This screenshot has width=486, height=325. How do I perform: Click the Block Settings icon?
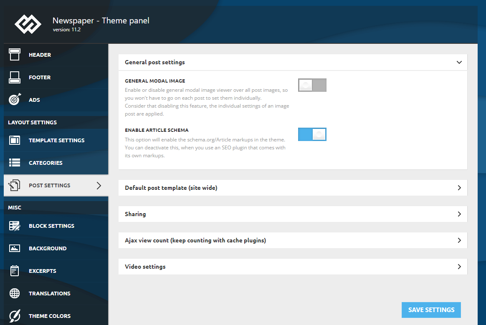point(15,226)
